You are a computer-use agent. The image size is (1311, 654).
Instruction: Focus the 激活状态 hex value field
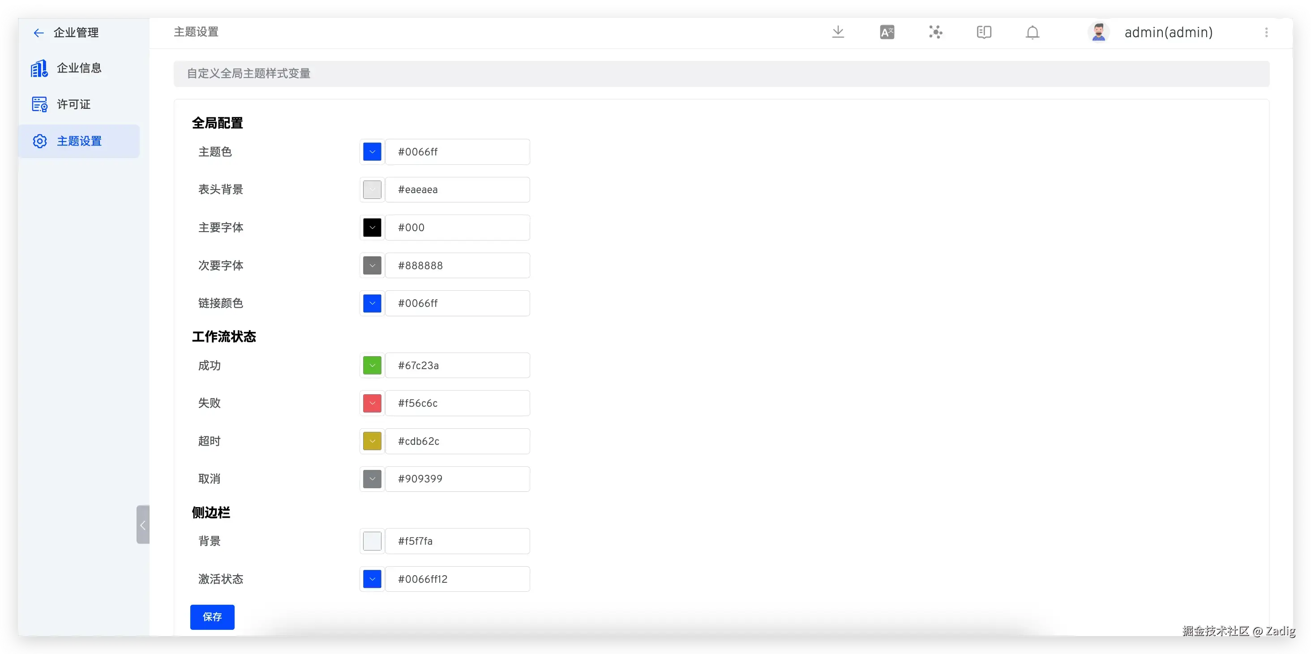click(x=457, y=579)
